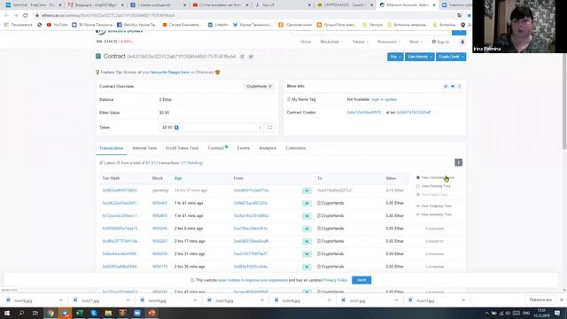Click the heart dropdown icon in More Info
The image size is (567, 319).
(x=453, y=87)
